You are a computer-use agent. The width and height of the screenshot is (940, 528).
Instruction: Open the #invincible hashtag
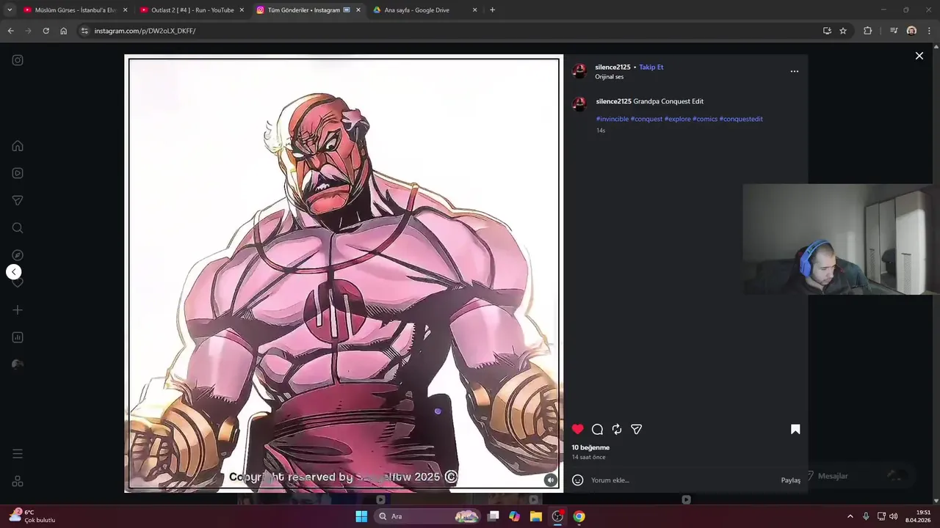(612, 119)
